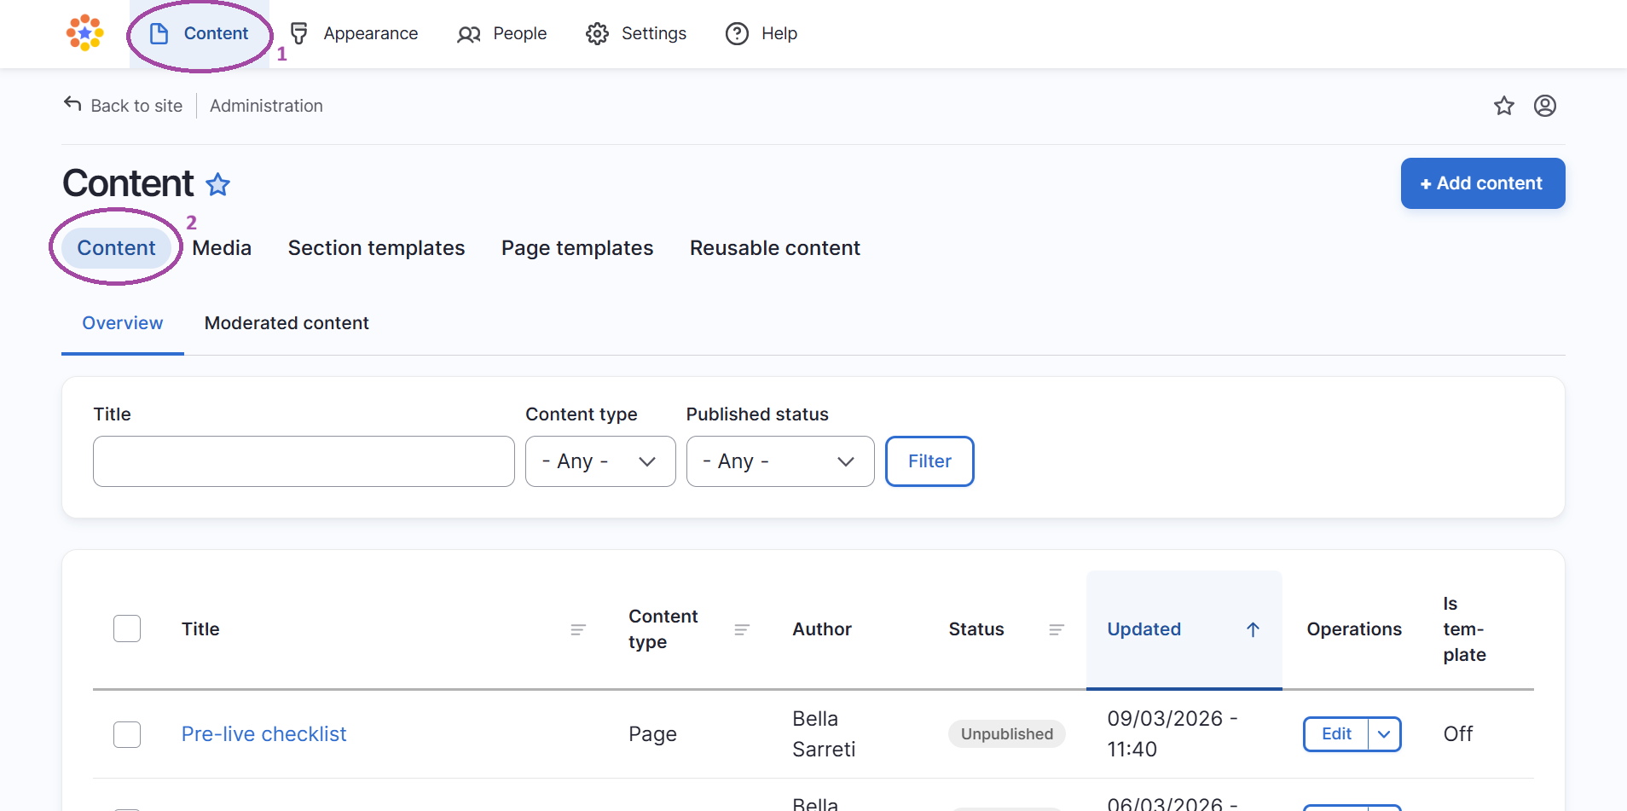The width and height of the screenshot is (1627, 811).
Task: Click the Title column sort icon
Action: [x=578, y=629]
